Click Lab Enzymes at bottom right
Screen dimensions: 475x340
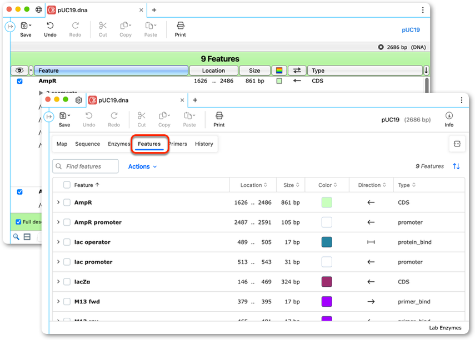[x=445, y=328]
